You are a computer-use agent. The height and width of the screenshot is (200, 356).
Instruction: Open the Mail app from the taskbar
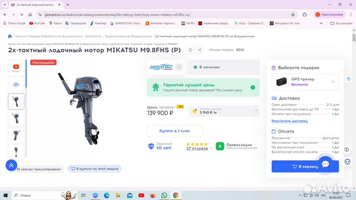point(130,195)
